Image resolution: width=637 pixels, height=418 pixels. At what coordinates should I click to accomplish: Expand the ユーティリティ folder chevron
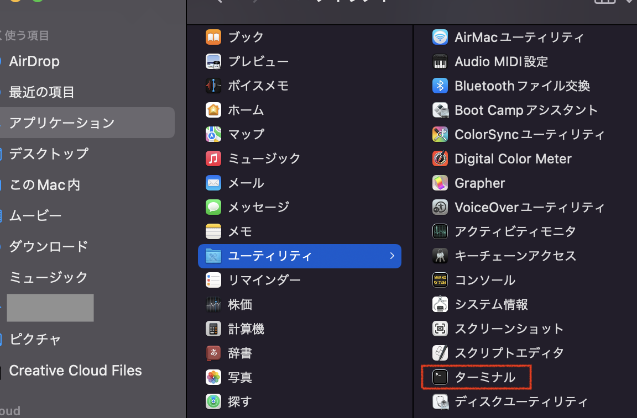click(x=392, y=256)
